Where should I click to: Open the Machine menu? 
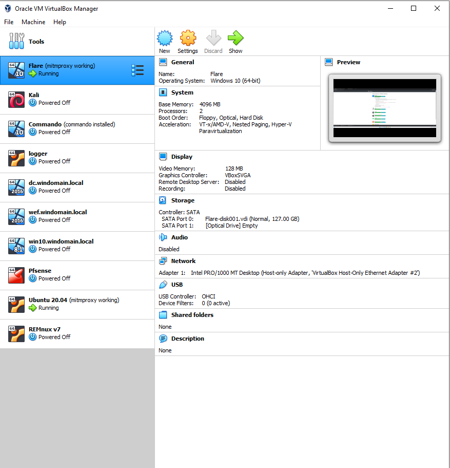pyautogui.click(x=33, y=22)
